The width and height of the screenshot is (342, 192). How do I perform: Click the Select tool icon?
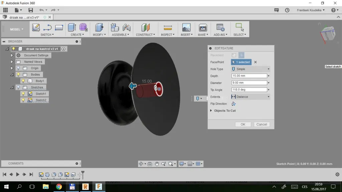coord(240,27)
